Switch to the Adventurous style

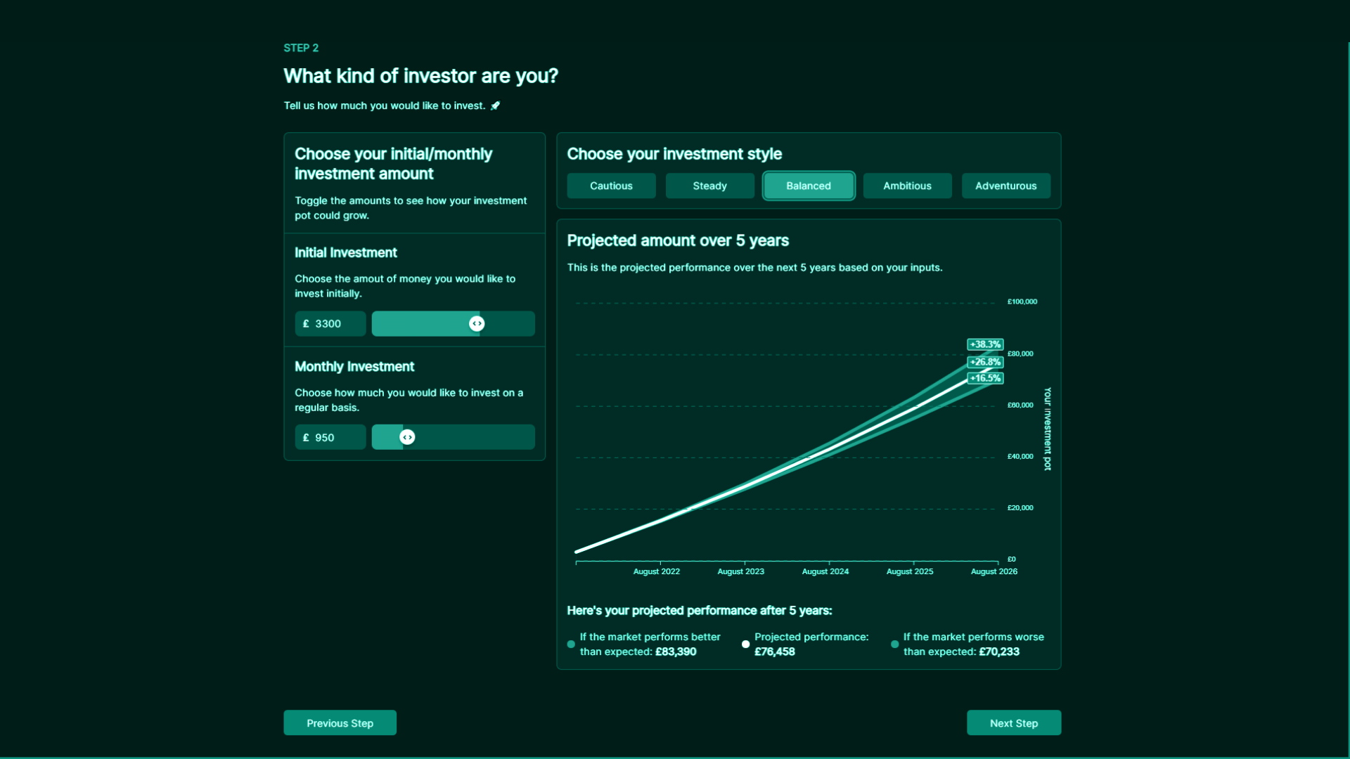[x=1005, y=186]
